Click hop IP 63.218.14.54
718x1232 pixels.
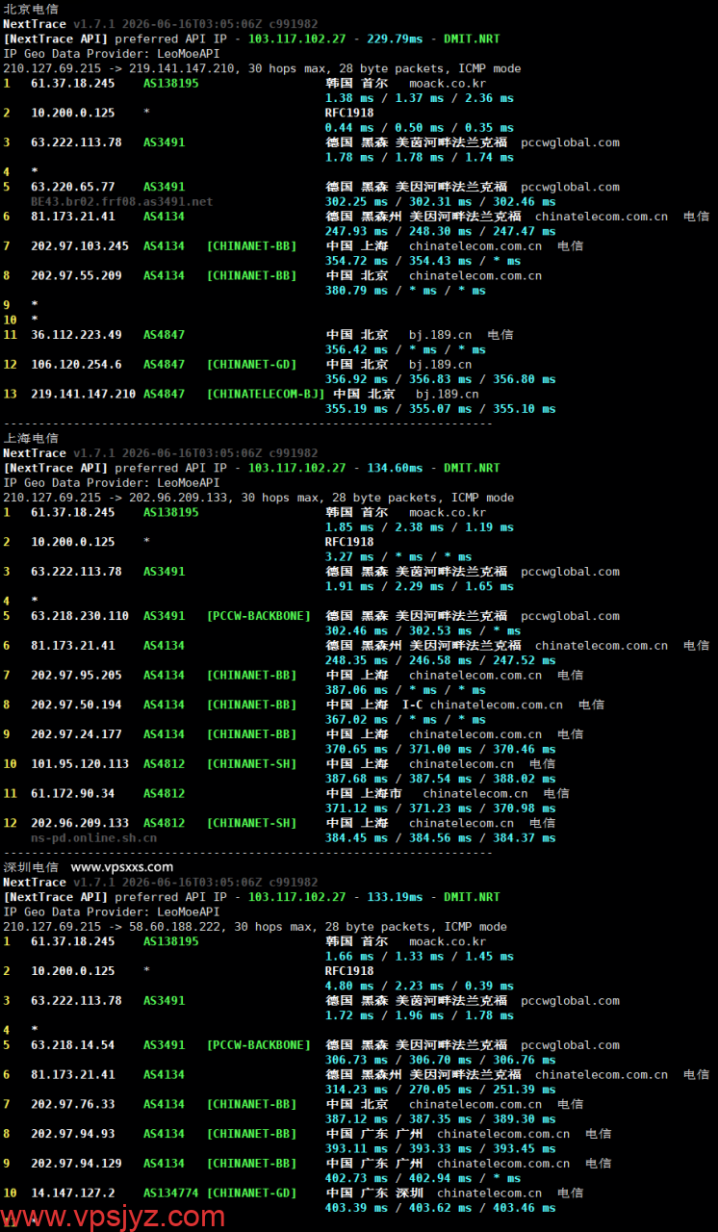72,1045
